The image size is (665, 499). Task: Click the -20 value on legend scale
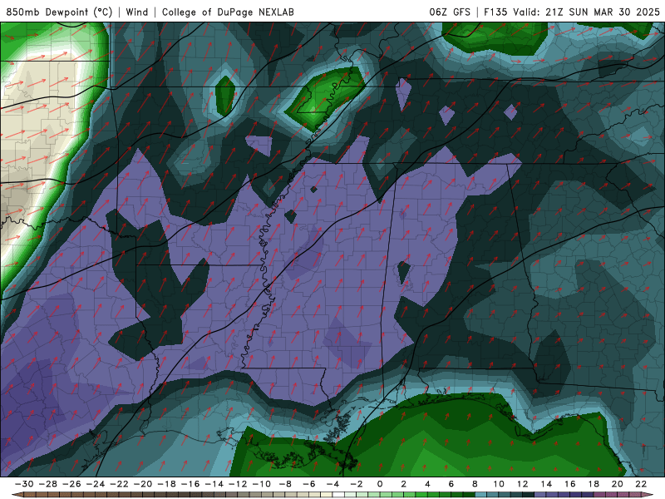click(x=143, y=484)
